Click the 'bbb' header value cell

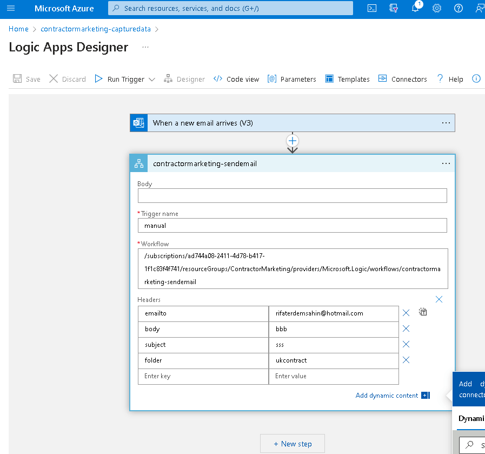[334, 330]
